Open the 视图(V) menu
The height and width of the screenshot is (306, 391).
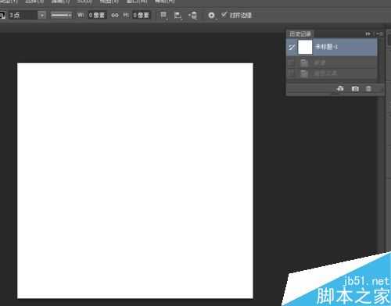[109, 2]
